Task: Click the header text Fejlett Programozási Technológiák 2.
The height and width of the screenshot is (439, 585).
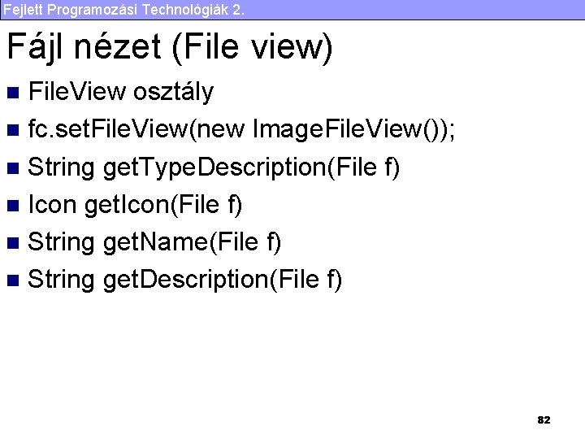Action: (x=122, y=9)
